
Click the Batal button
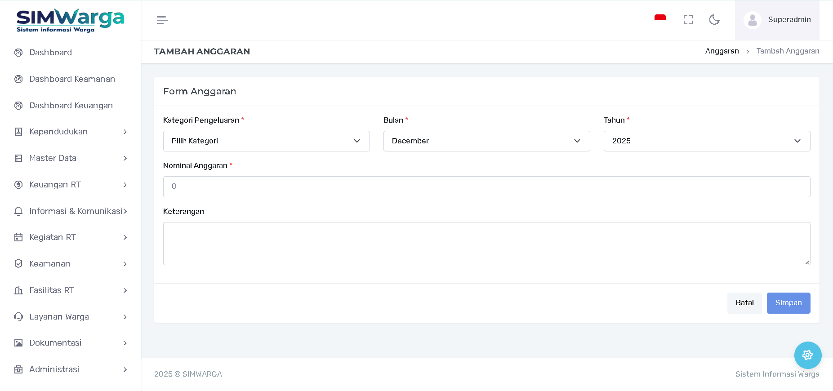coord(744,303)
